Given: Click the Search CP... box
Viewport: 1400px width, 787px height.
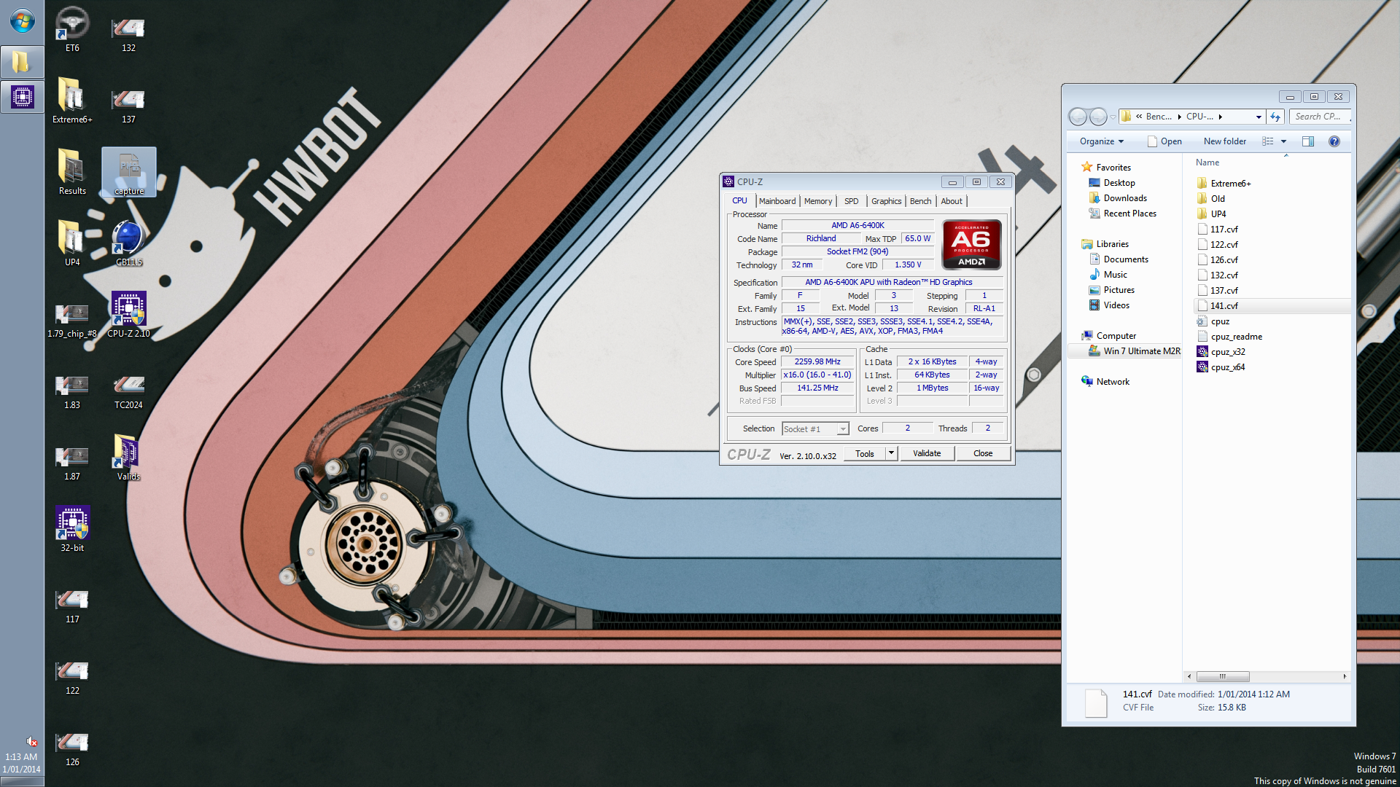Looking at the screenshot, I should point(1320,117).
